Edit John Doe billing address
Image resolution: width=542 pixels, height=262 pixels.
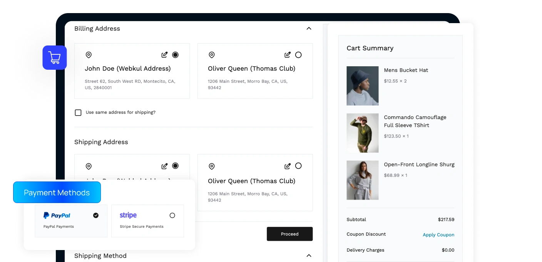(x=164, y=55)
